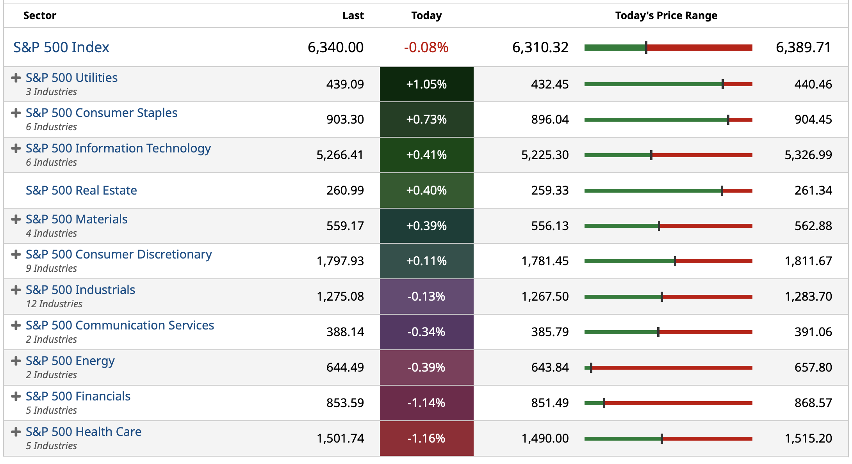The image size is (852, 464).
Task: Sort by the Last column header
Action: tap(353, 16)
